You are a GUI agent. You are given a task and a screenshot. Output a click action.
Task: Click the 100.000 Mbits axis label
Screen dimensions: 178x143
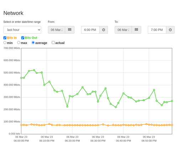pyautogui.click(x=12, y=122)
